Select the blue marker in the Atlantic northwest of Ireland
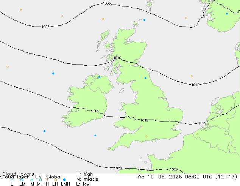 pyautogui.click(x=53, y=73)
